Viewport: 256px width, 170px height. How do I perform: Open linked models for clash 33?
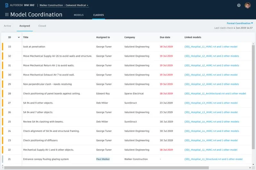click(x=211, y=47)
